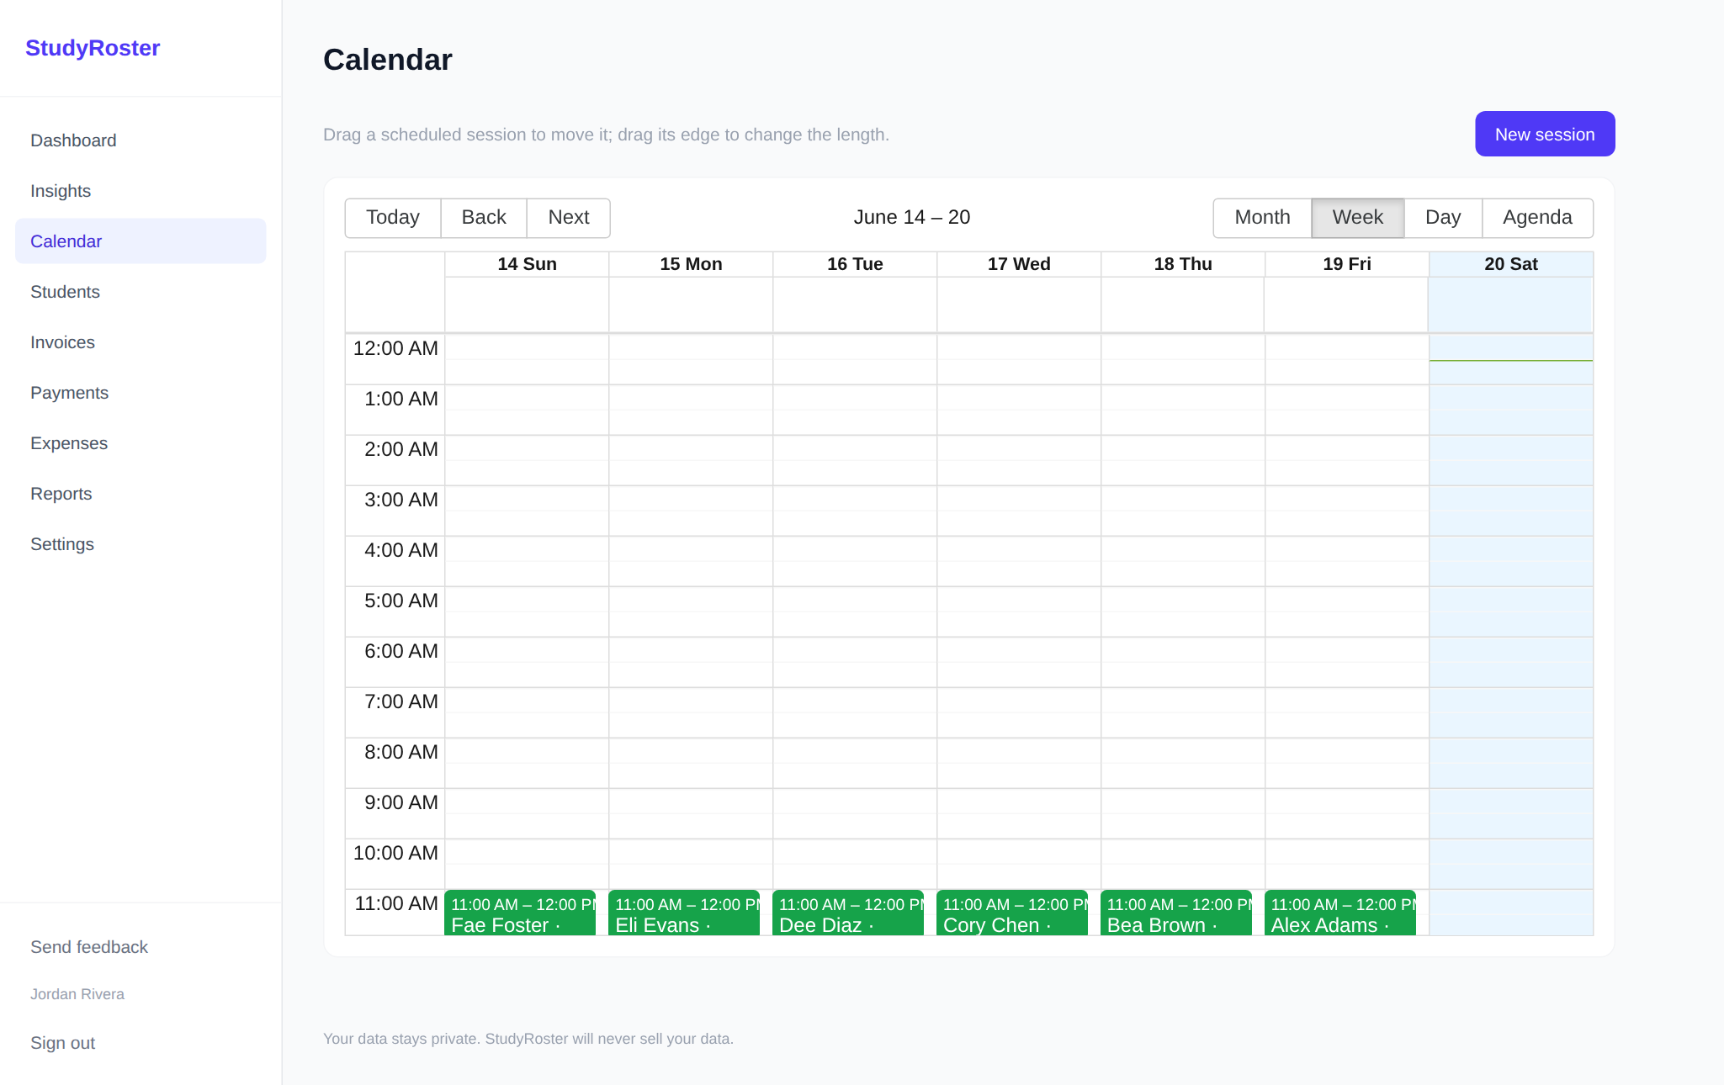Go Back one week
1724x1085 pixels.
tap(484, 218)
